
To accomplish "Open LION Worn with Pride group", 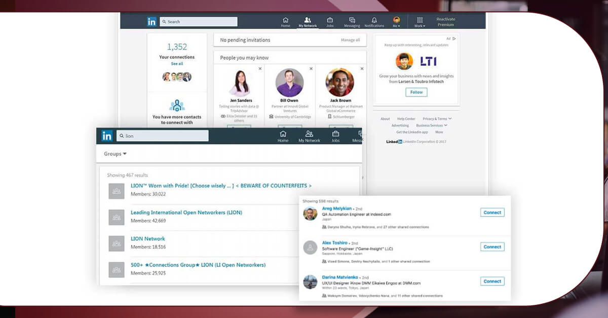I will (x=221, y=186).
